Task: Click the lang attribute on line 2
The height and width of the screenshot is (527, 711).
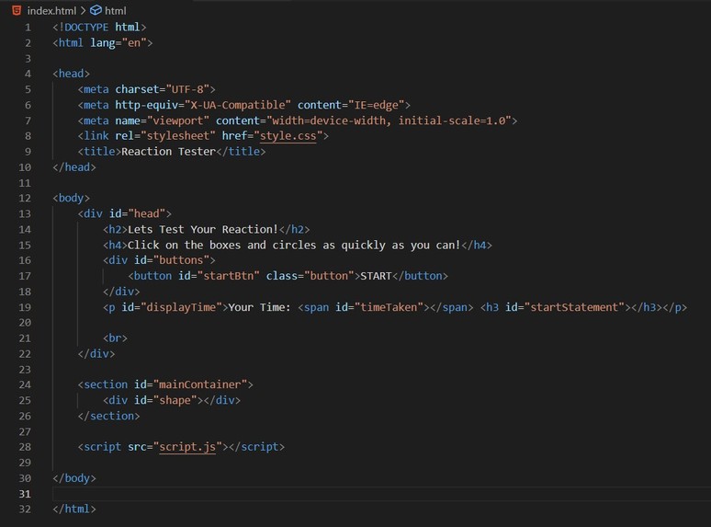Action: tap(103, 43)
